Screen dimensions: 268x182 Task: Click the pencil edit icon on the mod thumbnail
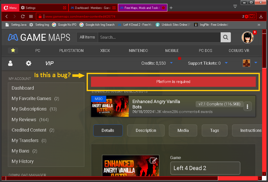click(x=153, y=160)
